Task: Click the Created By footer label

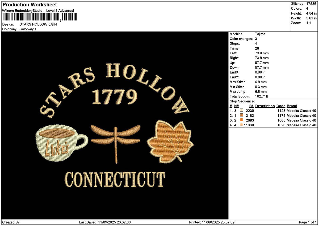Action: tap(11, 222)
